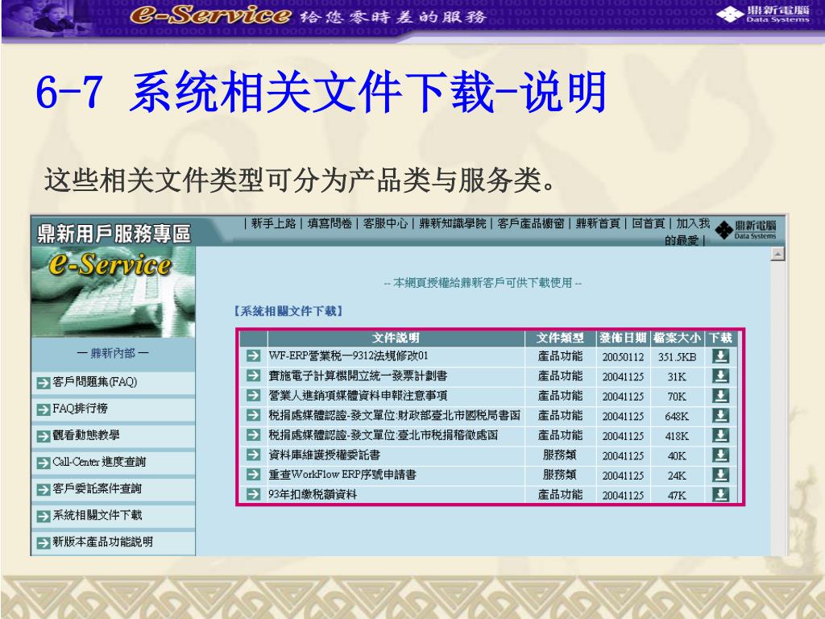Click the scrollbar up arrow button

pyautogui.click(x=777, y=254)
